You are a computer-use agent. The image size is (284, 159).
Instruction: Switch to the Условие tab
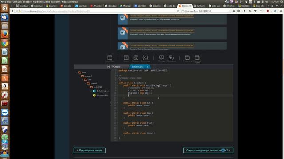click(x=116, y=67)
